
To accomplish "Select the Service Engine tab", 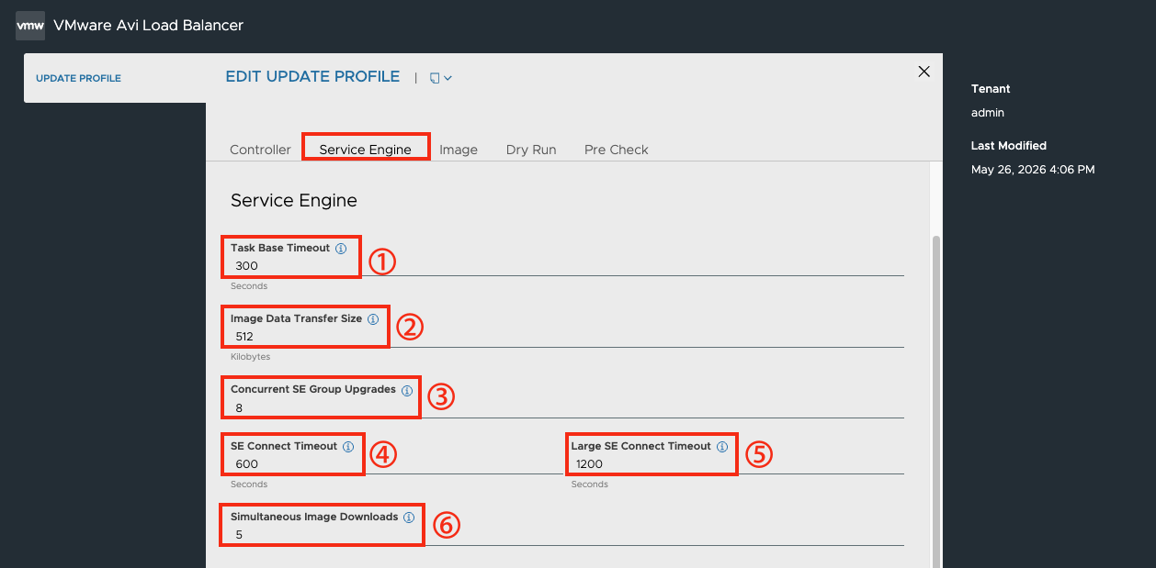I will click(x=365, y=150).
